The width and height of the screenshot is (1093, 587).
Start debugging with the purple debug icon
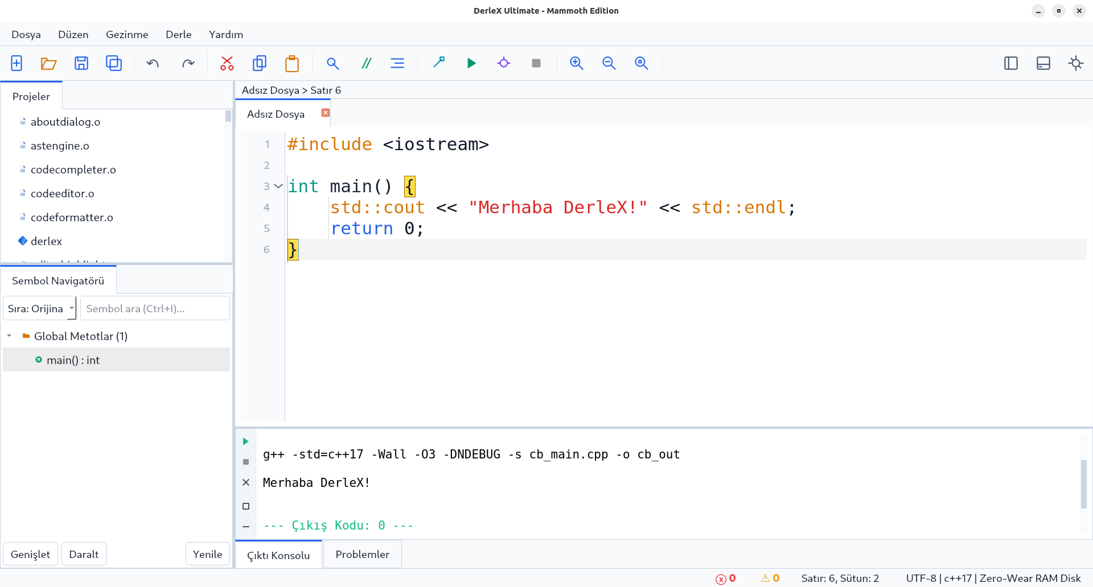coord(504,63)
